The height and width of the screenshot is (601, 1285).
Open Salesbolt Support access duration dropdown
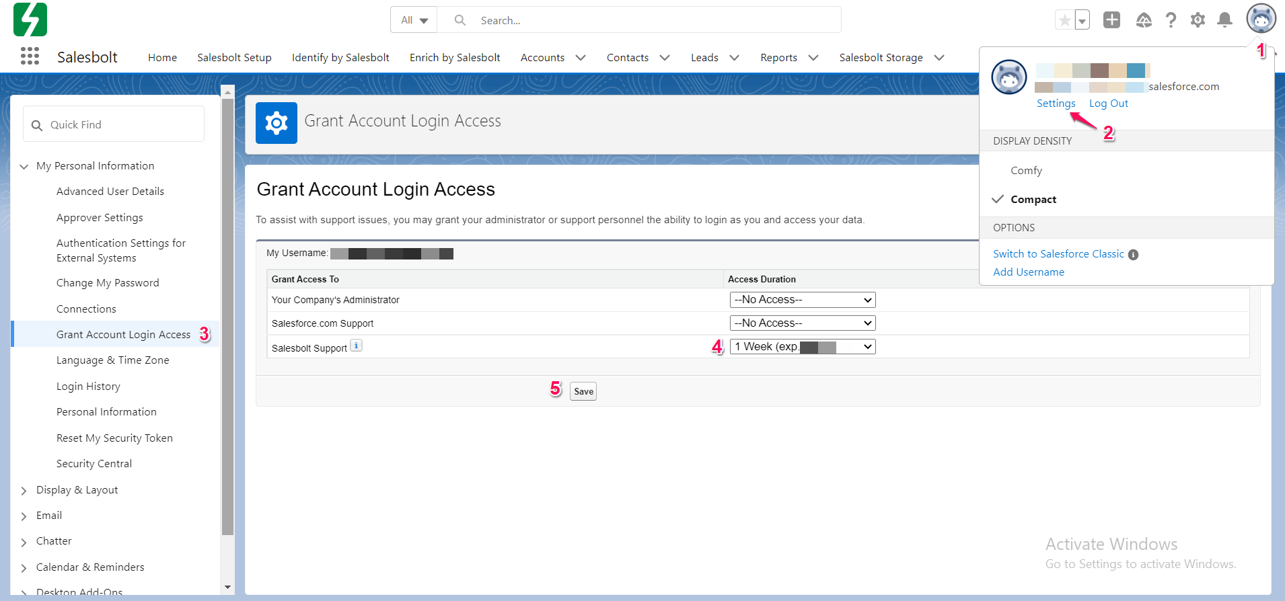tap(803, 347)
